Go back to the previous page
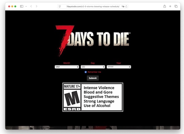Viewport: 184px width, 134px height. pos(31,6)
